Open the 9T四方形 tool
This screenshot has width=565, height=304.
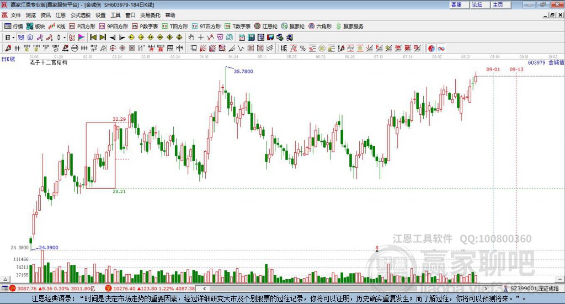pyautogui.click(x=206, y=26)
